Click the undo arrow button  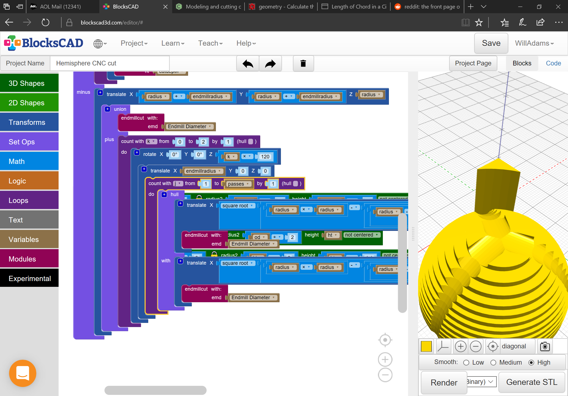click(x=248, y=64)
